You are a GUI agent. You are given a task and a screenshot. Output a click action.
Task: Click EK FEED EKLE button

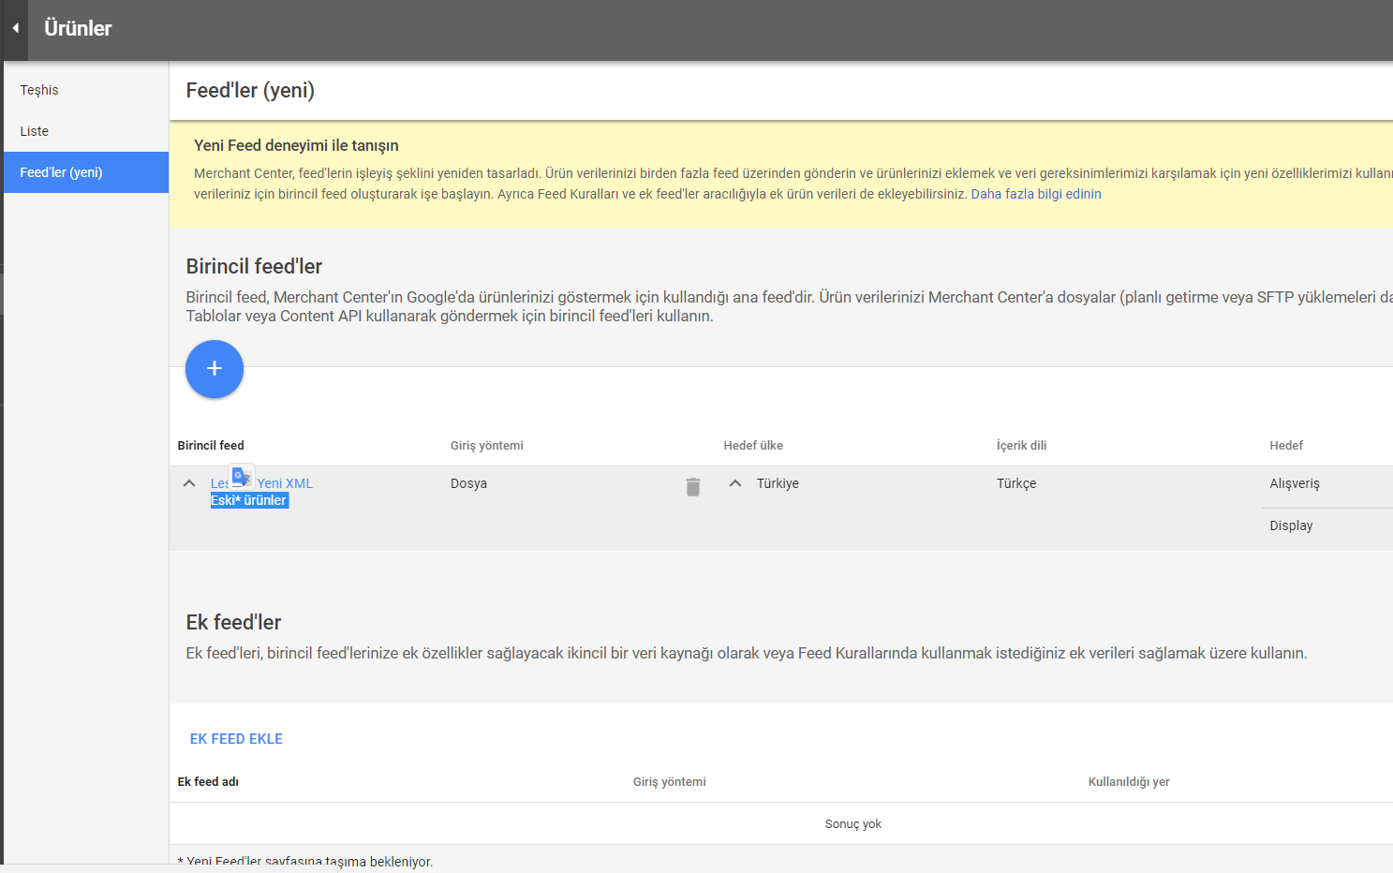click(236, 739)
